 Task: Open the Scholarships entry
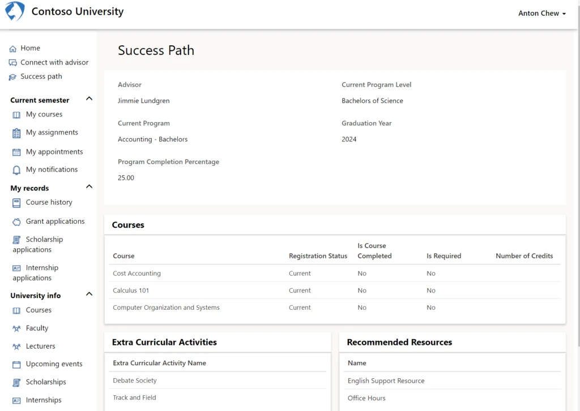point(45,382)
